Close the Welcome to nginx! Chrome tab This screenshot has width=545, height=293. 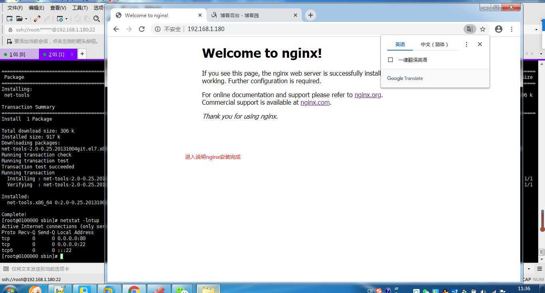click(200, 15)
